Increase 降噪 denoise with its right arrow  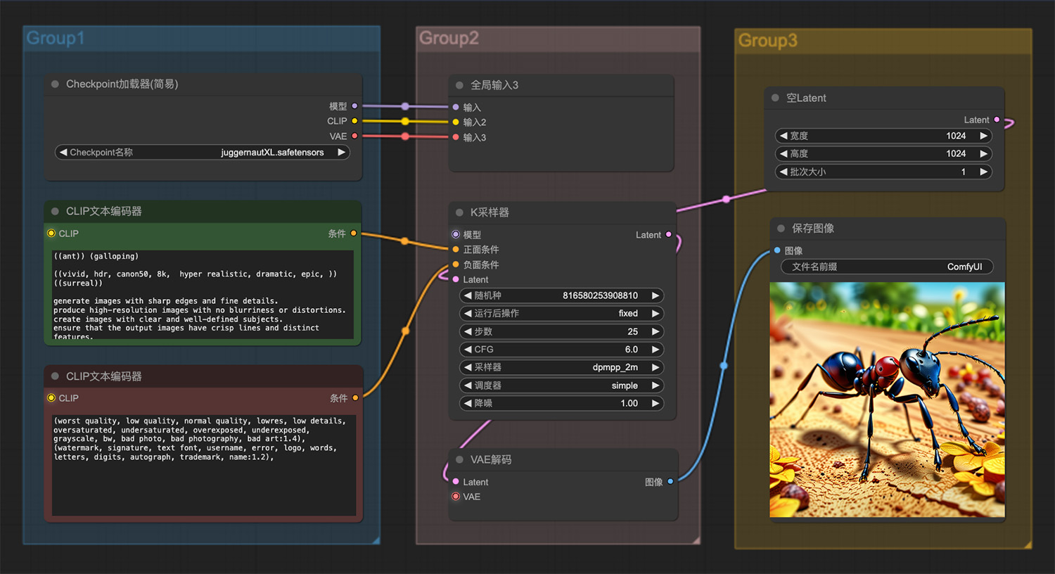[x=656, y=403]
